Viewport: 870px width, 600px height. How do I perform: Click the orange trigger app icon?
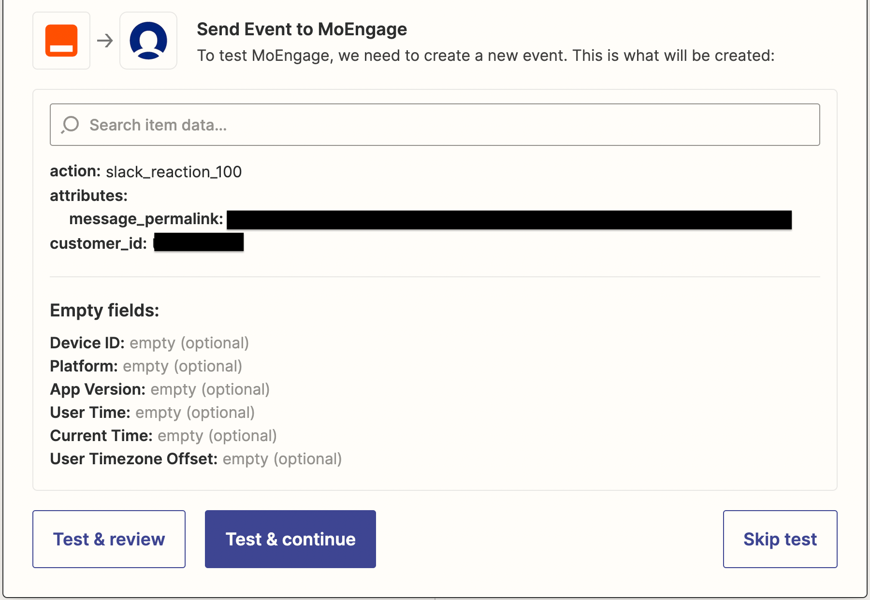(x=61, y=41)
